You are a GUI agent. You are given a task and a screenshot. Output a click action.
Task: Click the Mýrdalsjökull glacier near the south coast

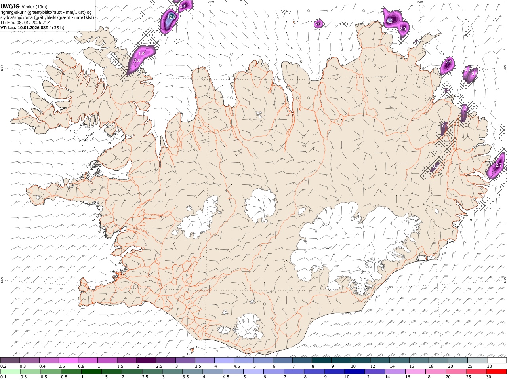coord(249,327)
